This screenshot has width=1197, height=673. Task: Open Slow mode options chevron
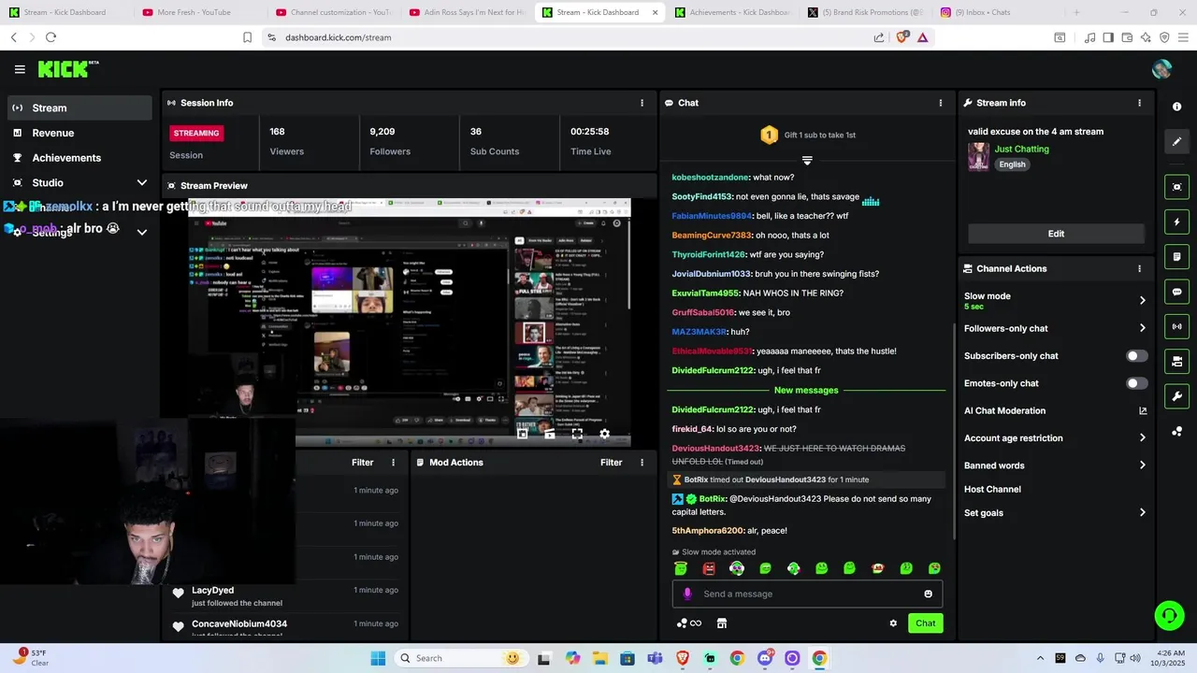[x=1142, y=300]
